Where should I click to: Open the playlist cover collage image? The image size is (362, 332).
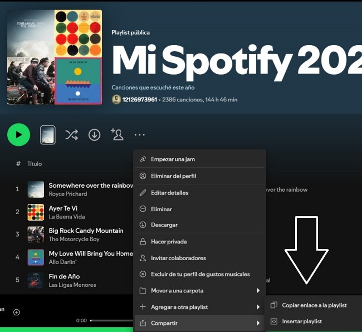pos(54,57)
